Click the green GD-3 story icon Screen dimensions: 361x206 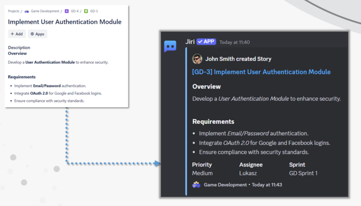pyautogui.click(x=86, y=11)
